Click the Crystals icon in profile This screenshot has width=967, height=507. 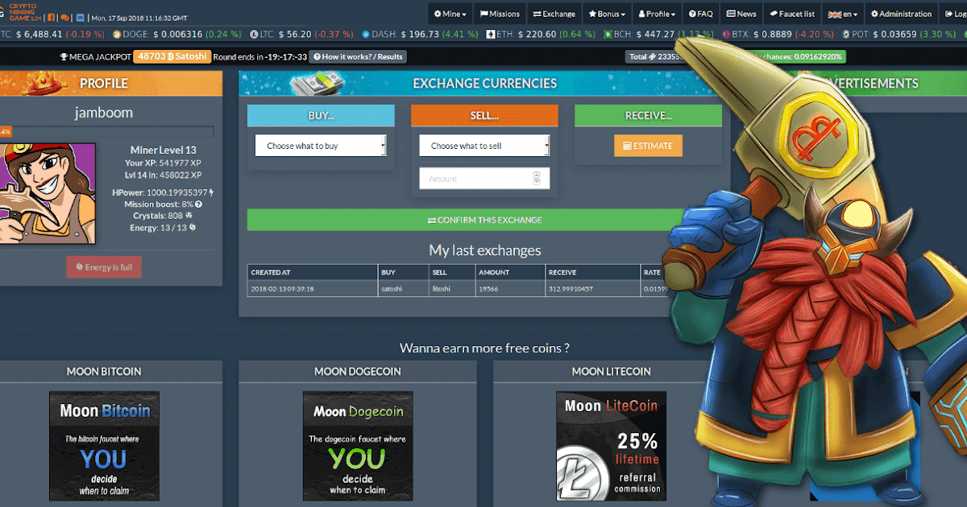[x=188, y=216]
